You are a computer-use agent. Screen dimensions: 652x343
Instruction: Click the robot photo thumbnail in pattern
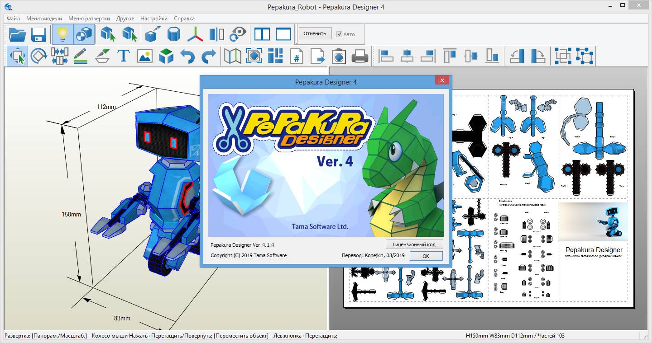593,221
